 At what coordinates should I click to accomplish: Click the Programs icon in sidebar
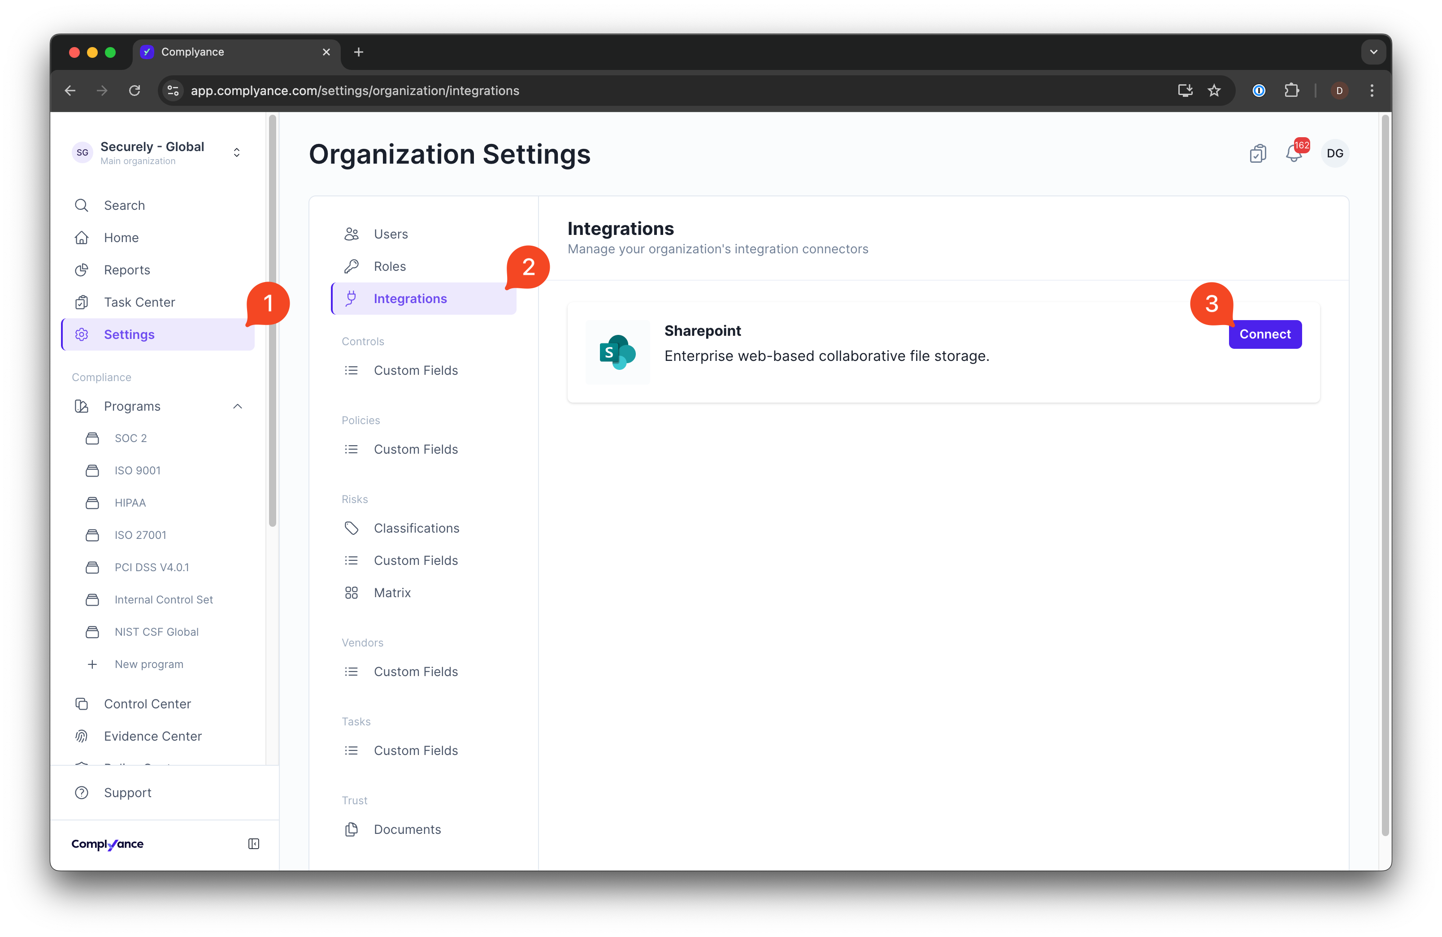point(82,406)
